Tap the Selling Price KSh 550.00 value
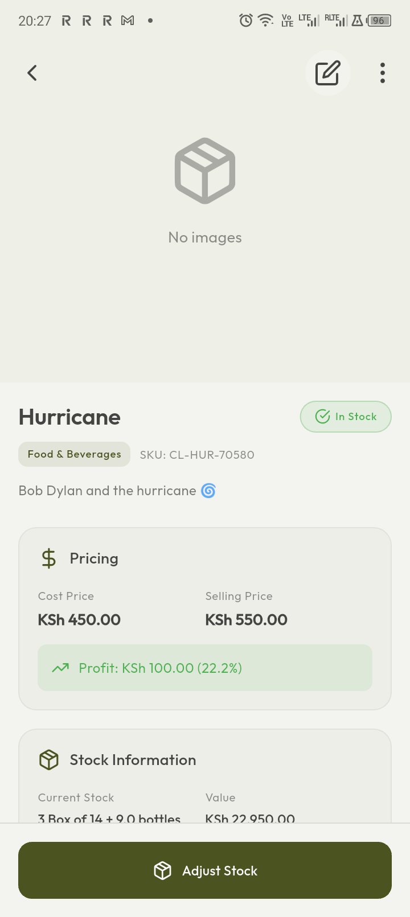Viewport: 410px width, 917px height. (246, 619)
